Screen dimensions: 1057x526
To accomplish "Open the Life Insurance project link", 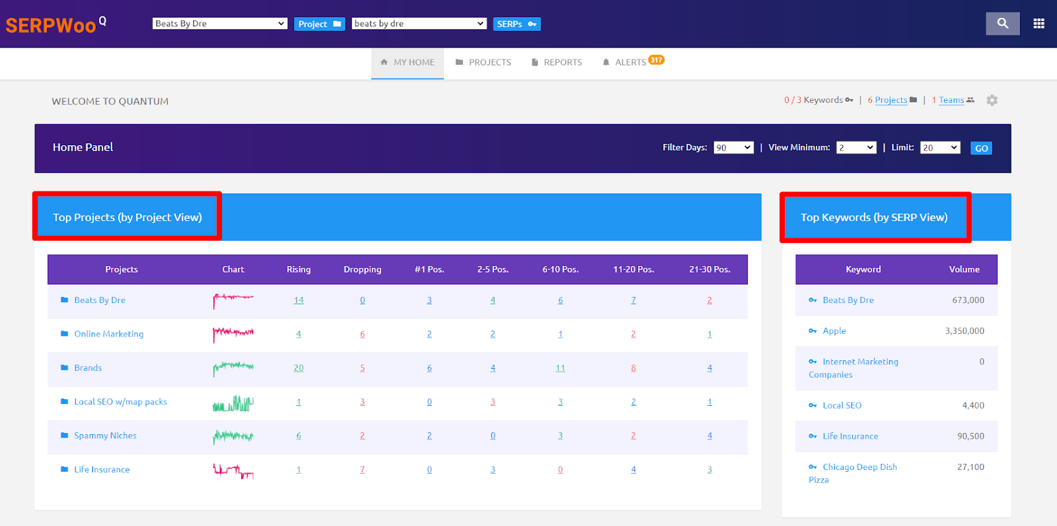I will coord(102,470).
